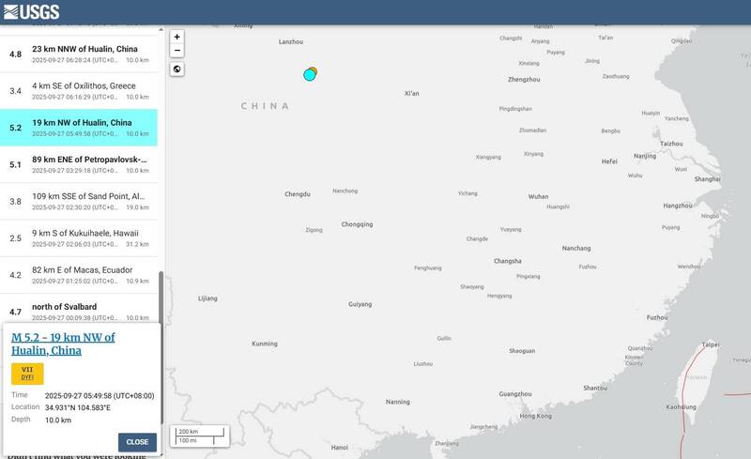Close the earthquake details popup

tap(137, 441)
